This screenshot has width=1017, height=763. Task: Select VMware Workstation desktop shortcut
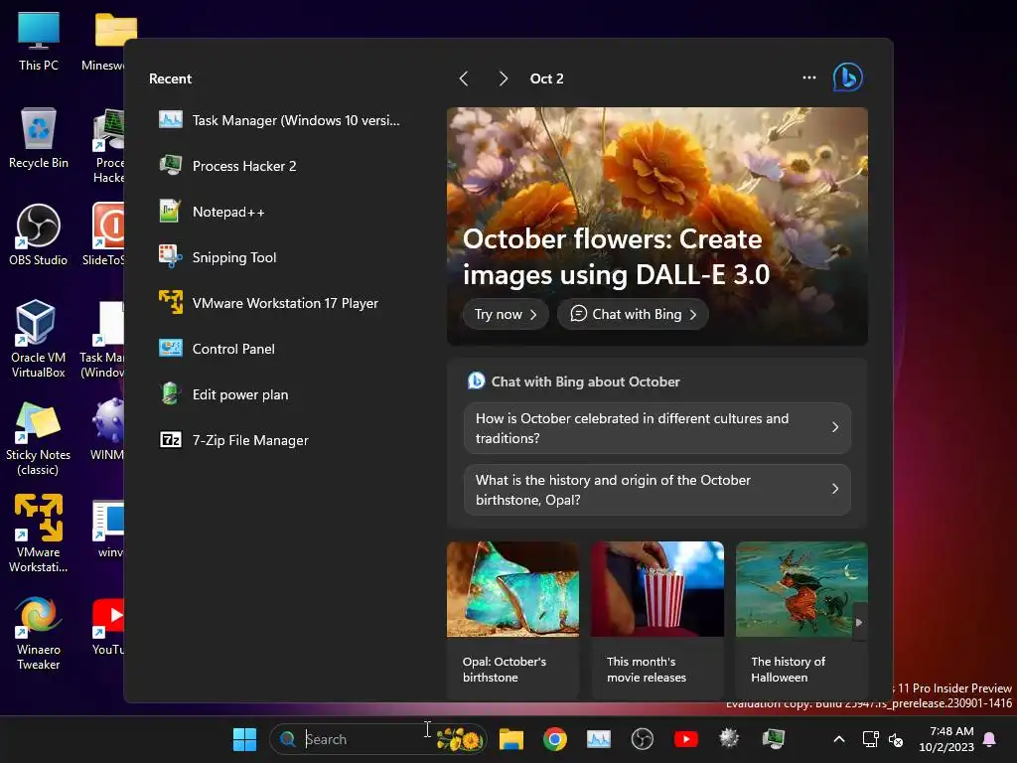[x=39, y=534]
